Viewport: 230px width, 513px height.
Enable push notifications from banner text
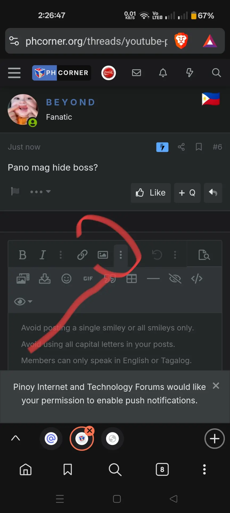tap(109, 394)
